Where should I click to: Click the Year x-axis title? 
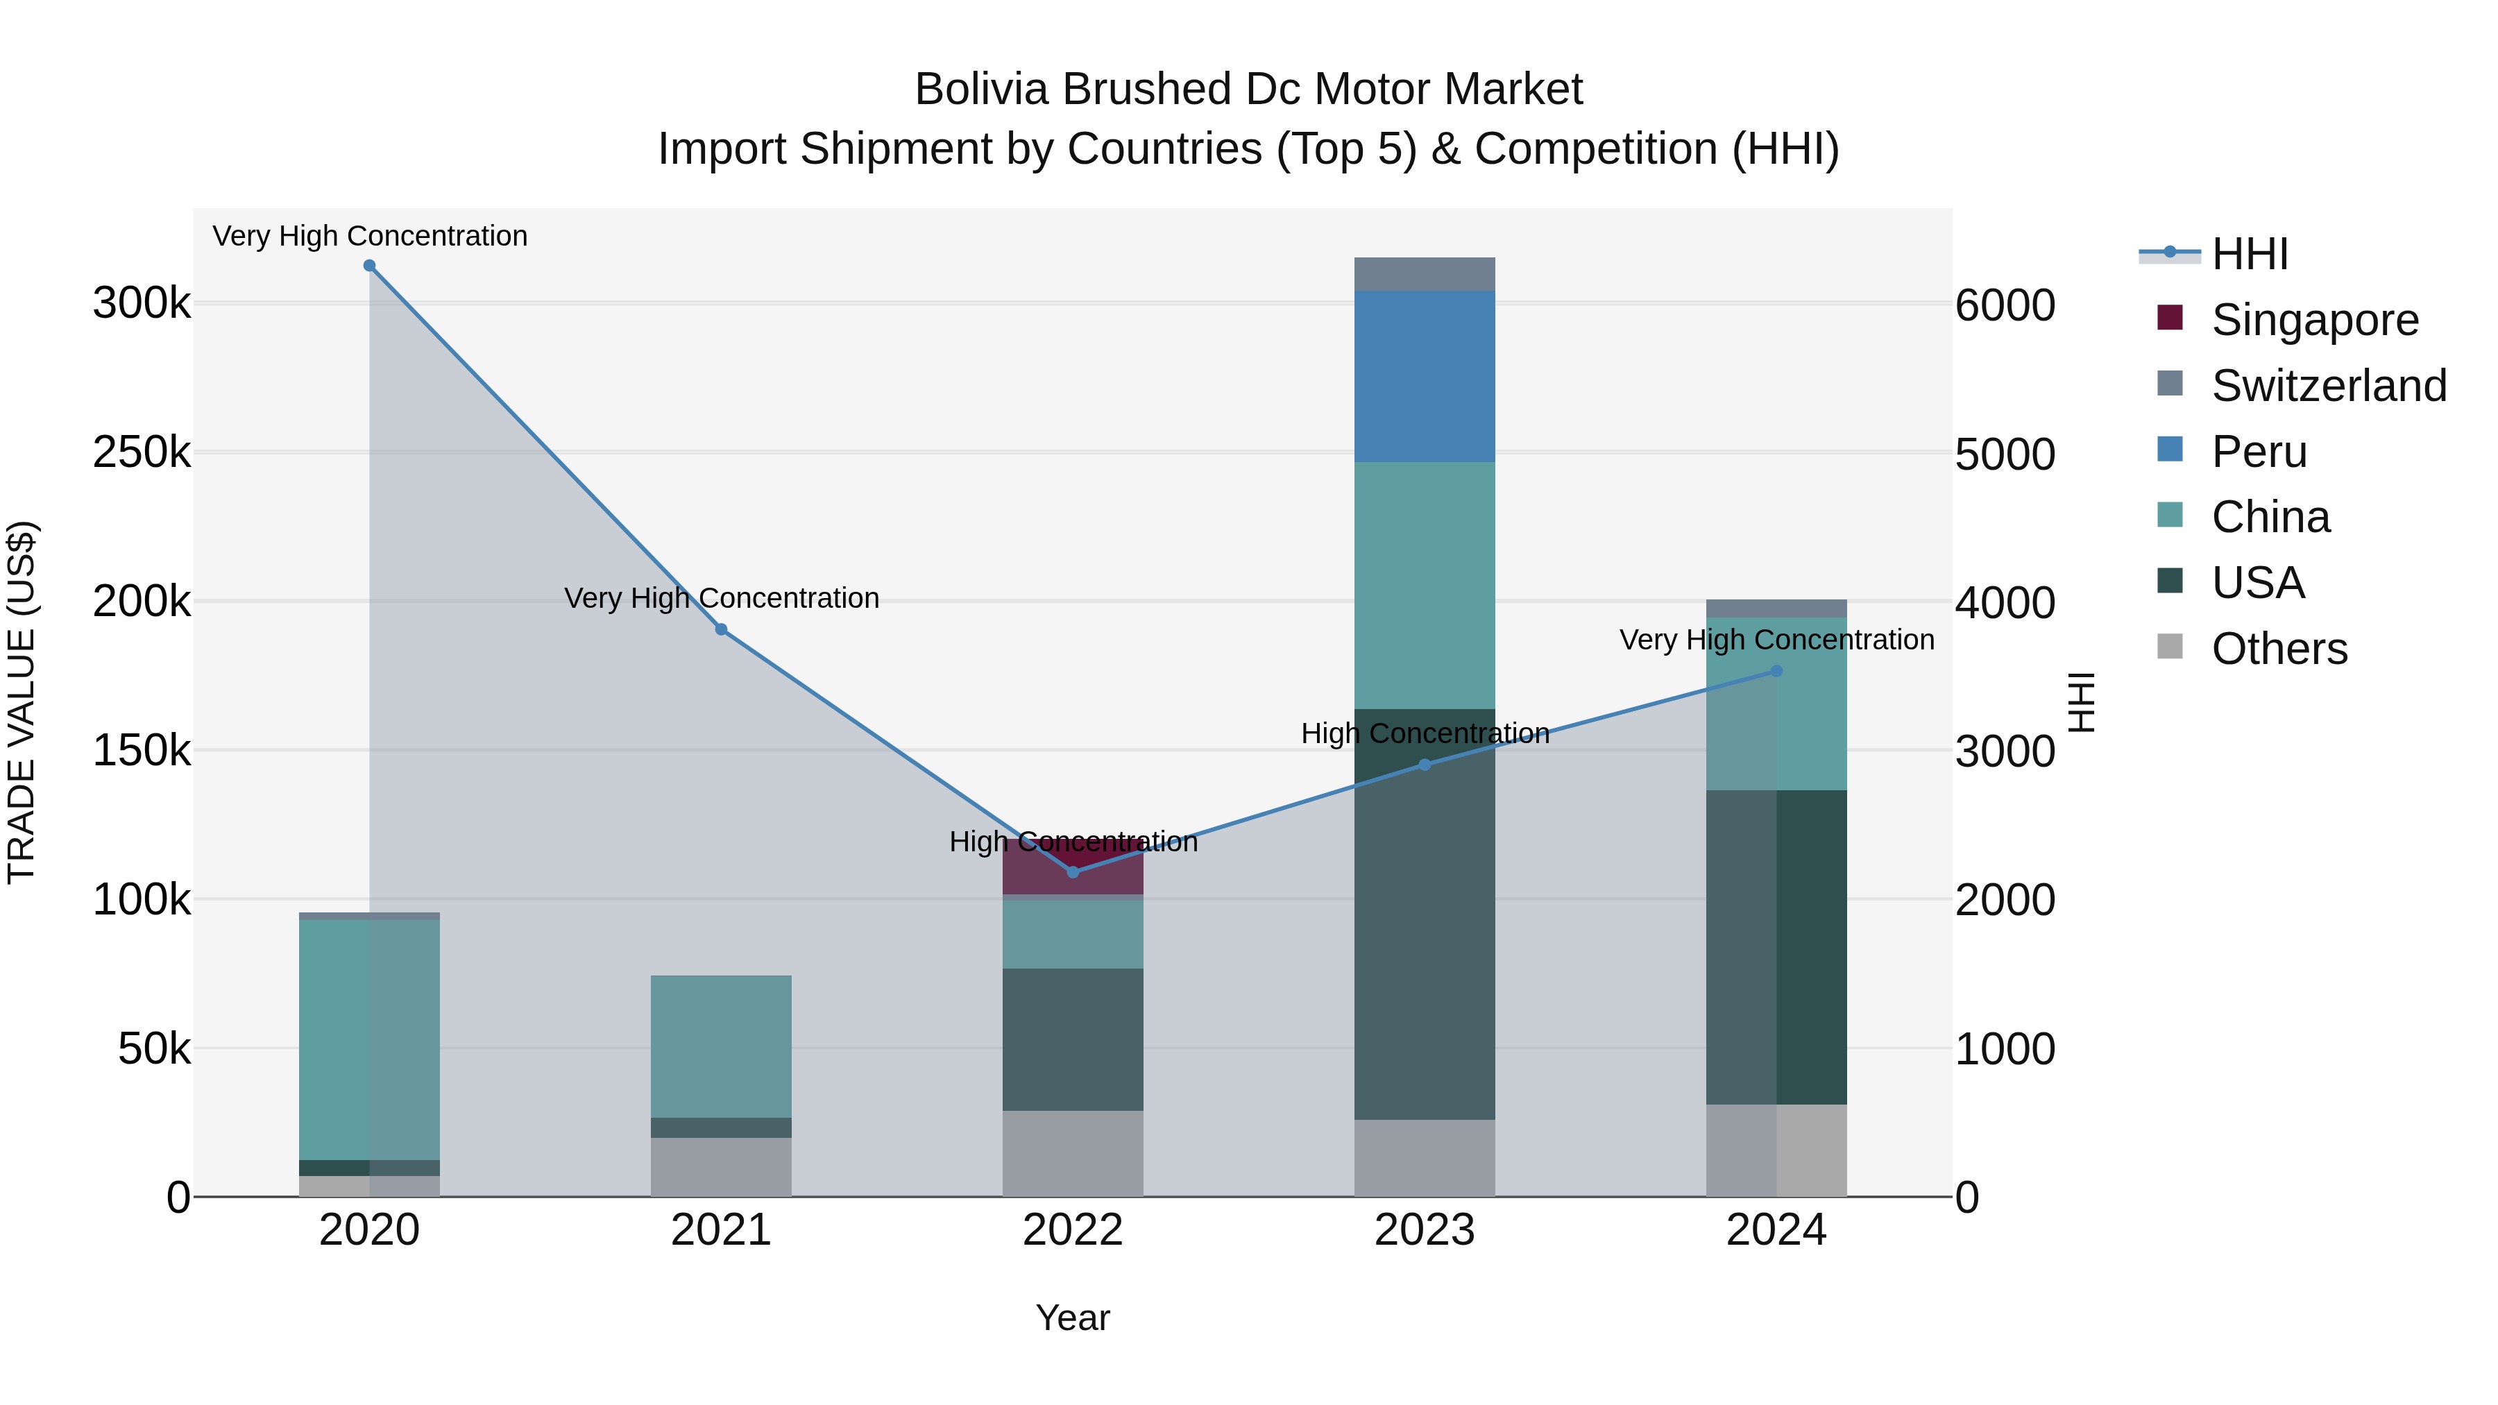[x=1073, y=1318]
